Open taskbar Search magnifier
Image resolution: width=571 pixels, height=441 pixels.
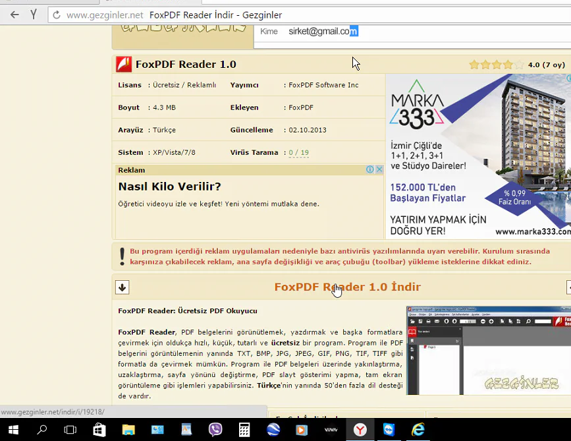(x=42, y=430)
